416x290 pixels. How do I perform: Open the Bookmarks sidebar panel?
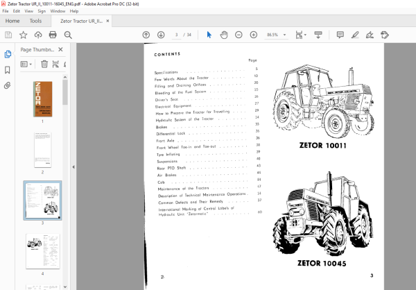coord(8,70)
